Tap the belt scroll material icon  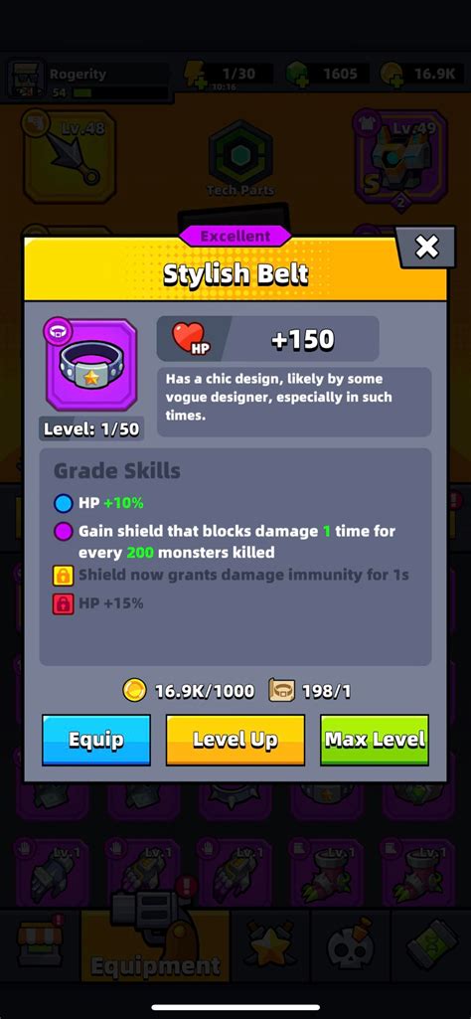tap(282, 691)
